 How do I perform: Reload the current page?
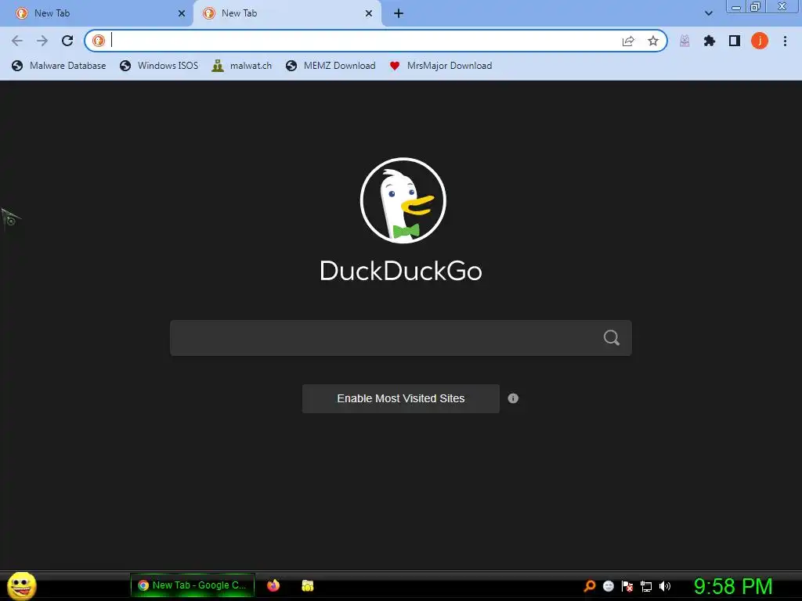coord(67,41)
